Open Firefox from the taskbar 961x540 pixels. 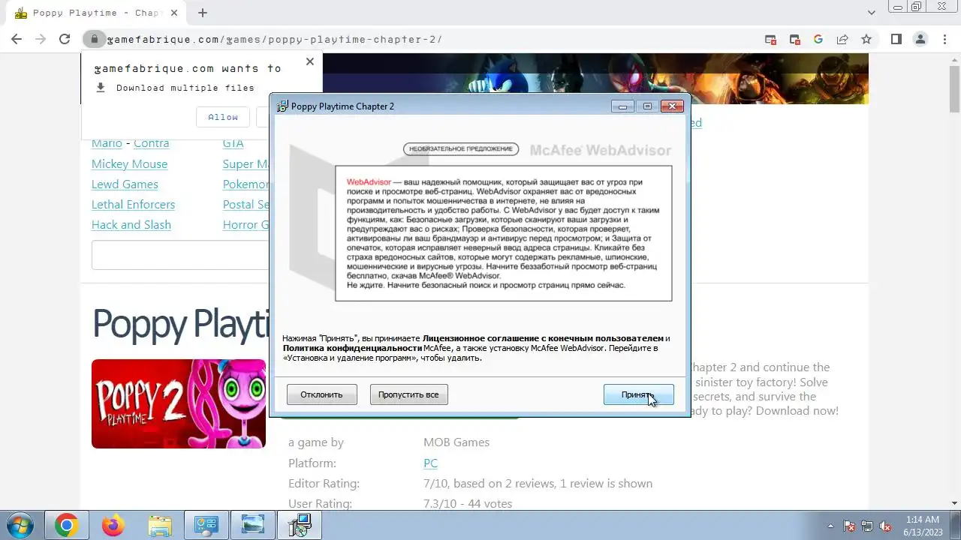coord(113,526)
